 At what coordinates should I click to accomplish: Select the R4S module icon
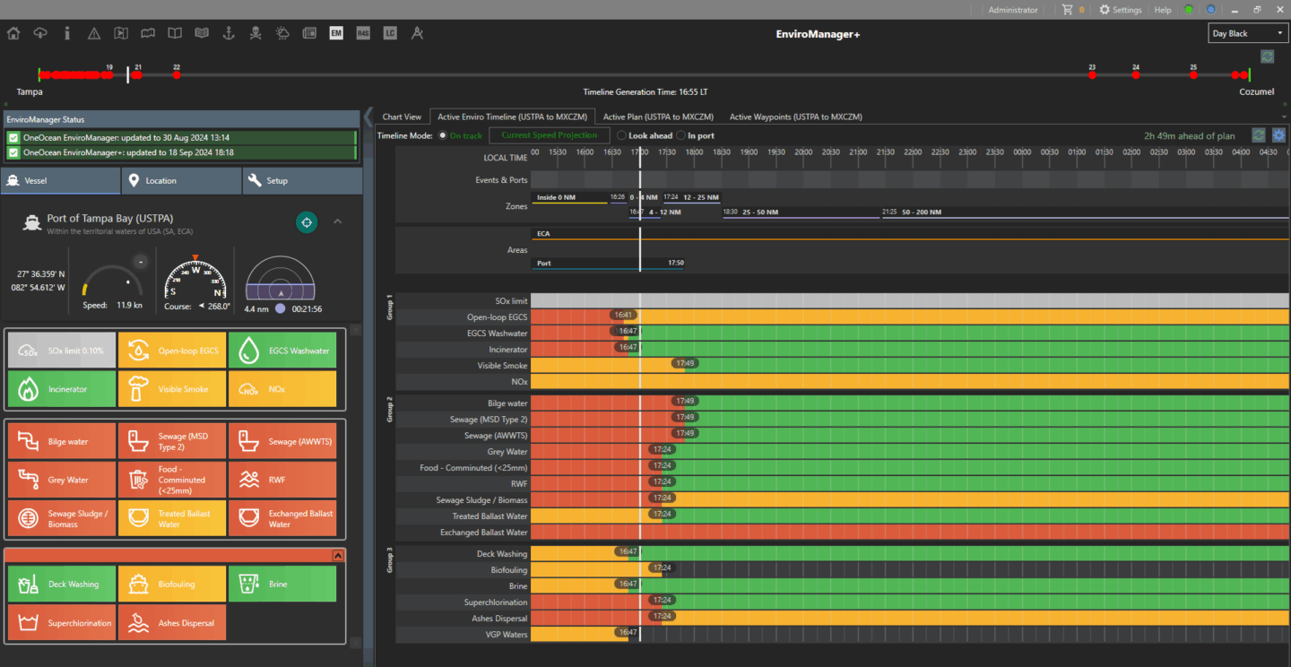click(363, 33)
